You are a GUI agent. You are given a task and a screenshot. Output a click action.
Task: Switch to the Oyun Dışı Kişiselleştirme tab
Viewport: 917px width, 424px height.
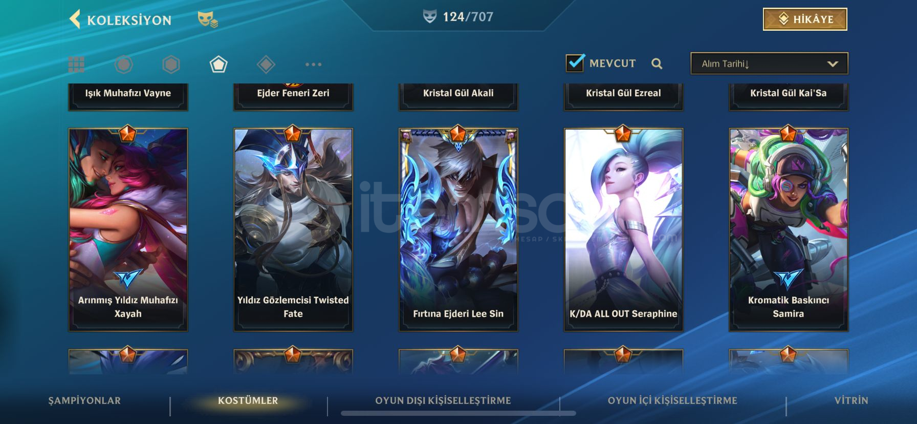[x=443, y=401]
